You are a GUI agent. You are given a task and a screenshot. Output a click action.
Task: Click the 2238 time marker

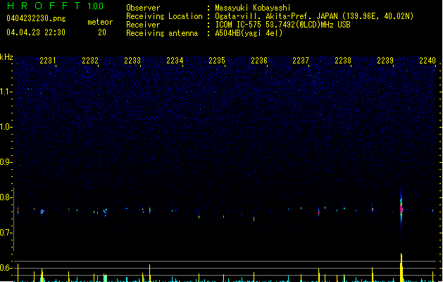343,61
